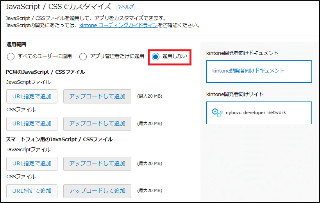This screenshot has height=203, width=320.
Task: Click URL指定で追加 for PC CSSファイル
Action: coord(32,123)
